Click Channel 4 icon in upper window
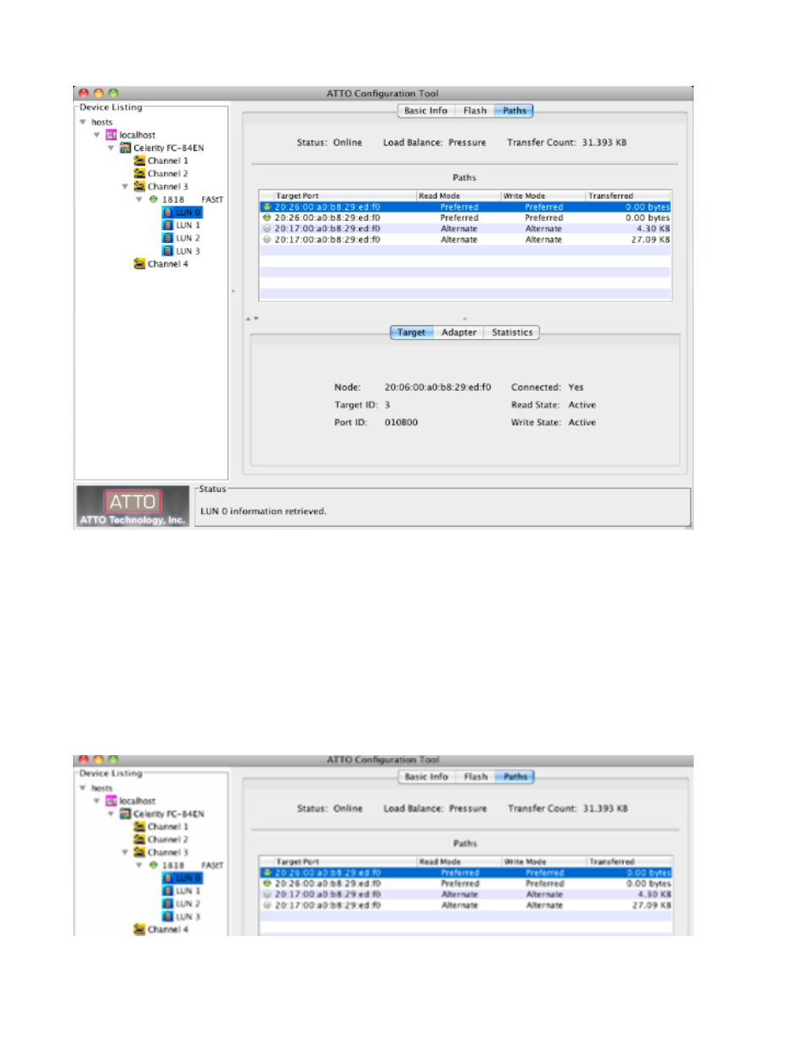This screenshot has width=810, height=1049. point(139,264)
